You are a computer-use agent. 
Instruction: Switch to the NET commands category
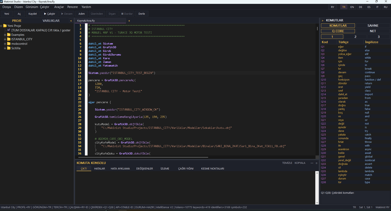[373, 31]
